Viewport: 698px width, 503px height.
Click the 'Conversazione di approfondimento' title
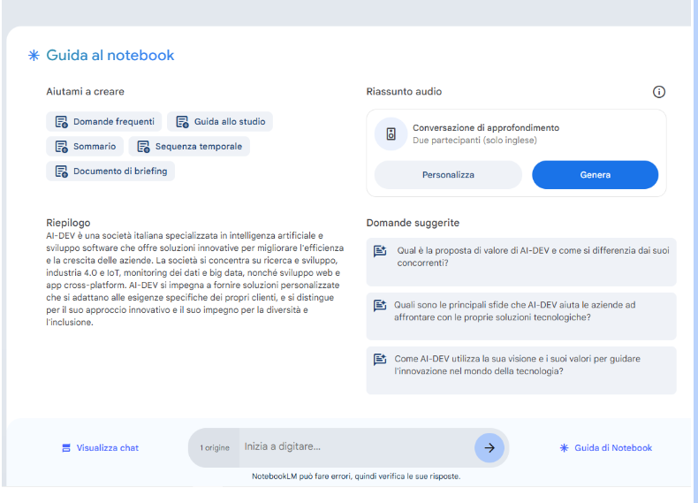click(486, 128)
